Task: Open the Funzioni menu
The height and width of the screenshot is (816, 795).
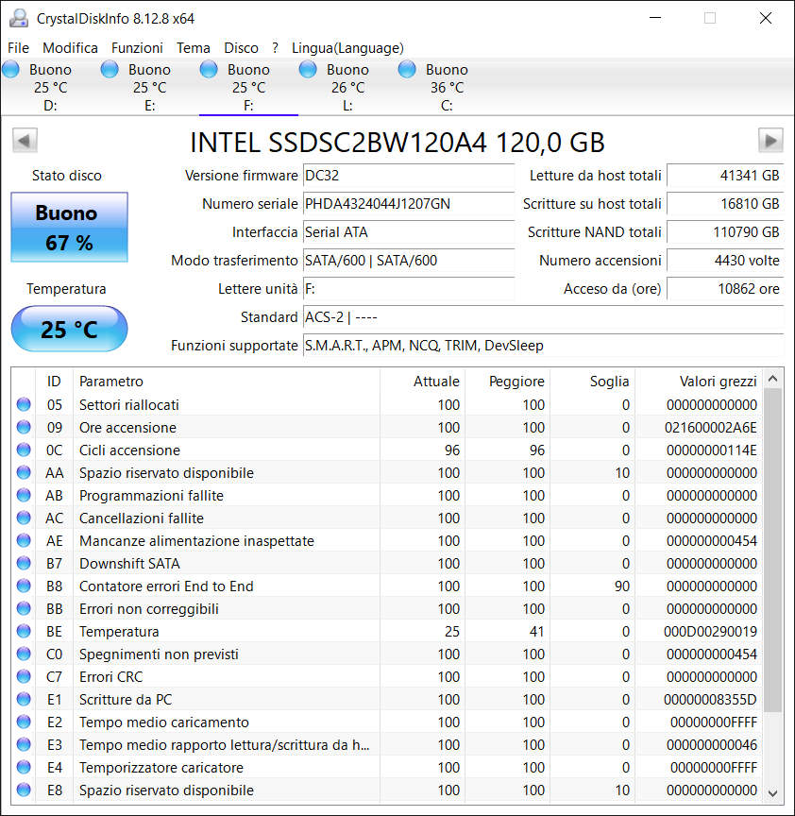Action: click(x=137, y=48)
